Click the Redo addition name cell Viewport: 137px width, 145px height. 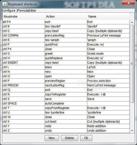click(108, 126)
